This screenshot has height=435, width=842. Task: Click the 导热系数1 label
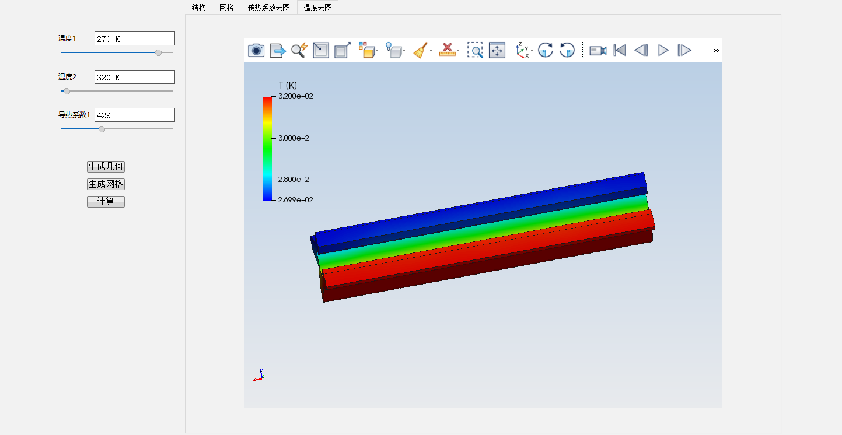(74, 115)
